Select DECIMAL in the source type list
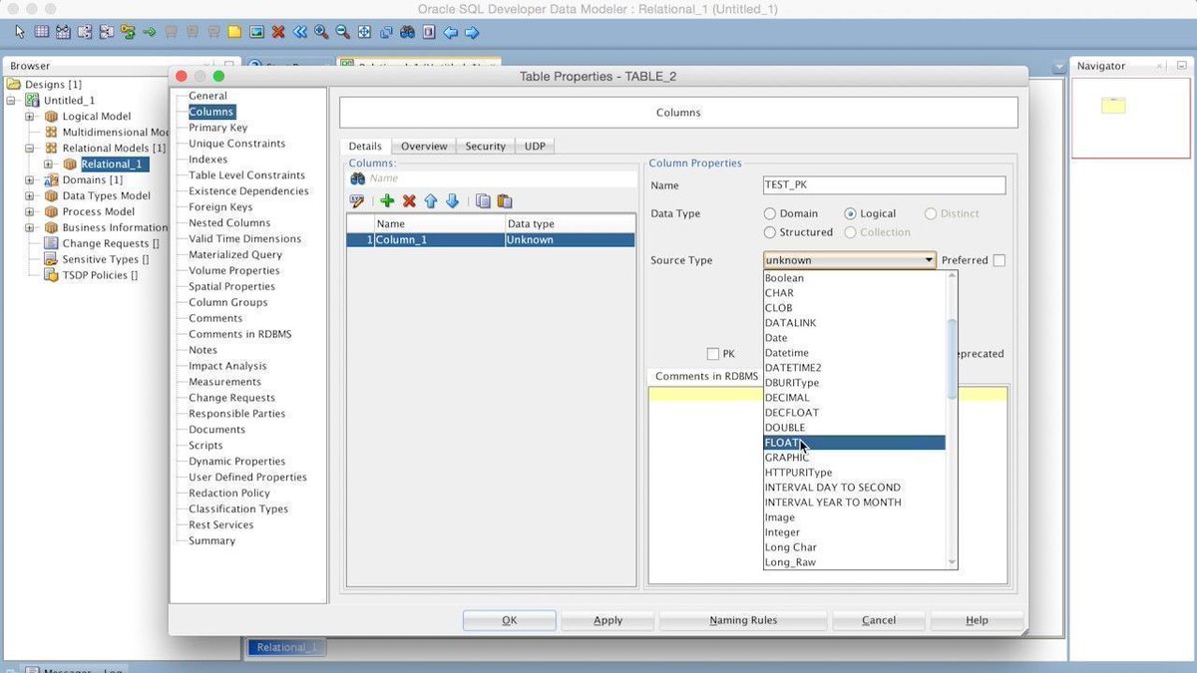Viewport: 1197px width, 673px height. [854, 398]
